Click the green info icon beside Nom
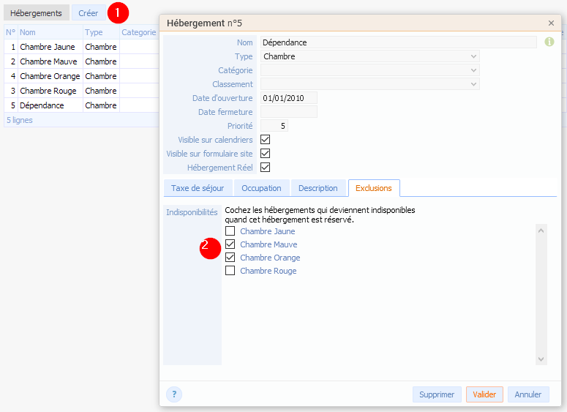 (549, 42)
